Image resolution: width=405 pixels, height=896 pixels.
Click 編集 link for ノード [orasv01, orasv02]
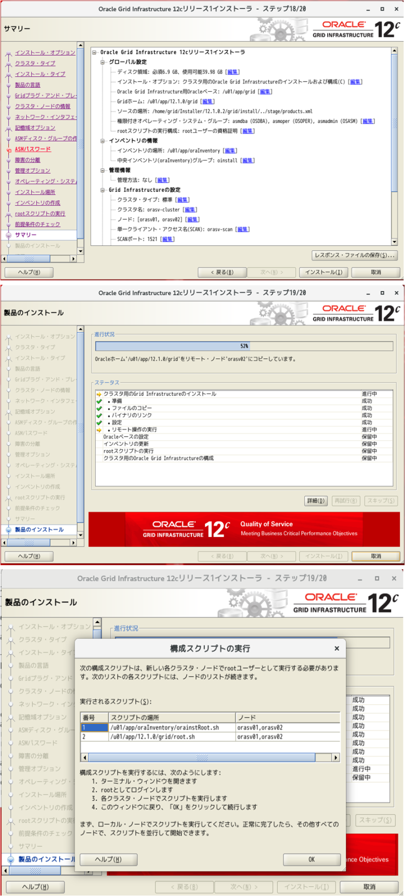[193, 220]
